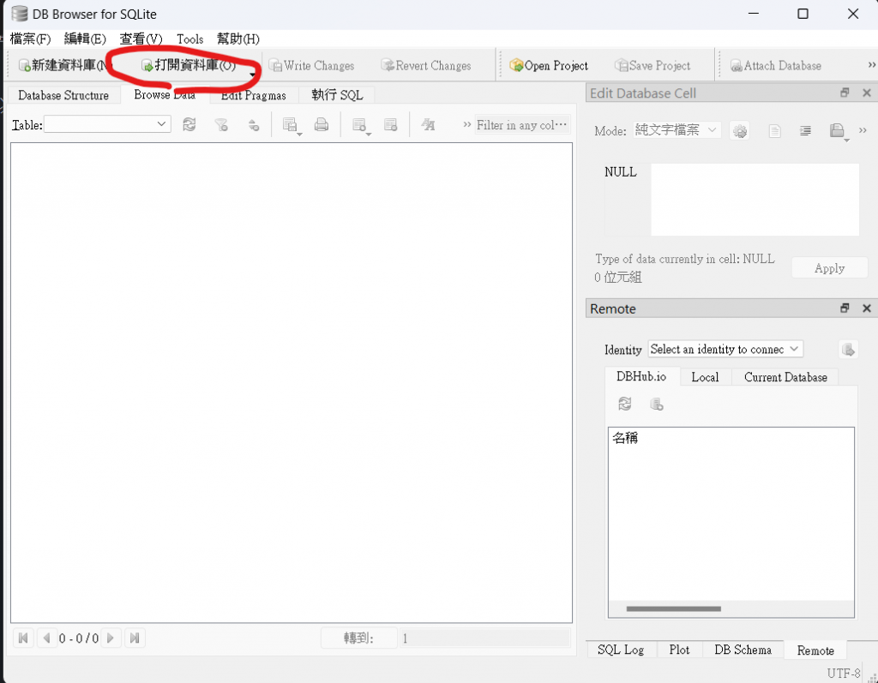Click the Filter in any column field
The width and height of the screenshot is (878, 683).
click(x=522, y=125)
